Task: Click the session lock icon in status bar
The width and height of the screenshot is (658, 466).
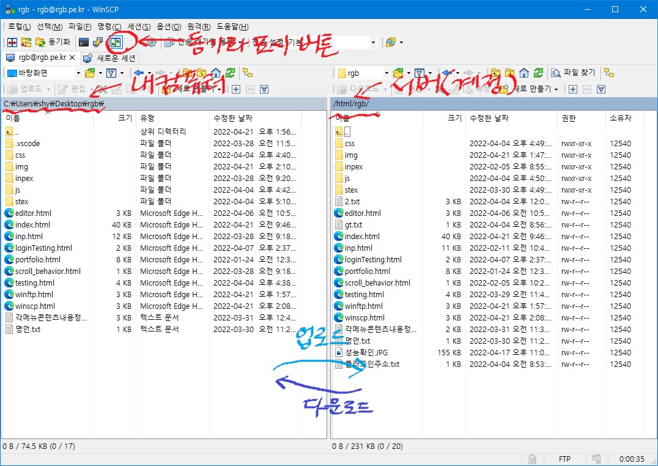Action: coord(532,458)
